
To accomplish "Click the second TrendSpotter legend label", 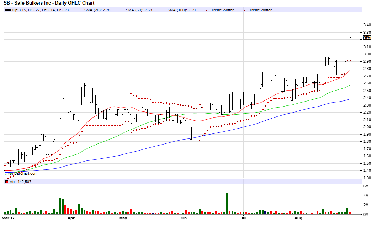I will point(260,10).
